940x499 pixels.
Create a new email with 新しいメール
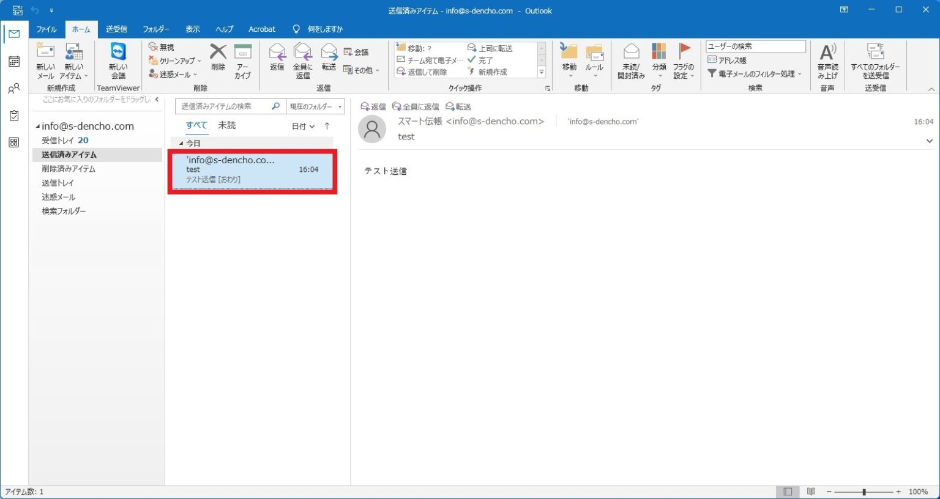[45, 61]
